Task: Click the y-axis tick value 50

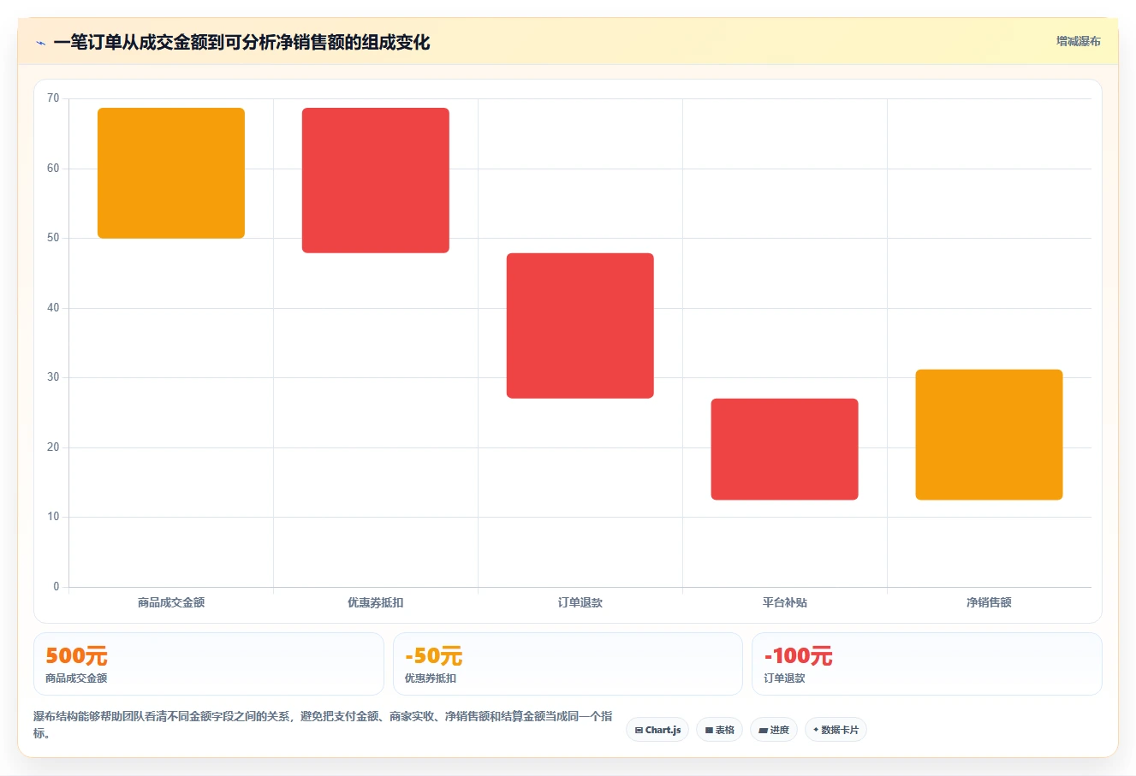Action: (x=53, y=238)
